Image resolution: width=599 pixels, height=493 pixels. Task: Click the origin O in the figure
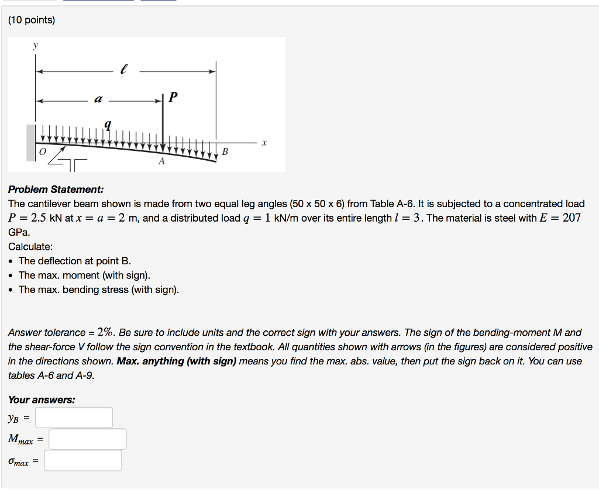click(x=43, y=150)
